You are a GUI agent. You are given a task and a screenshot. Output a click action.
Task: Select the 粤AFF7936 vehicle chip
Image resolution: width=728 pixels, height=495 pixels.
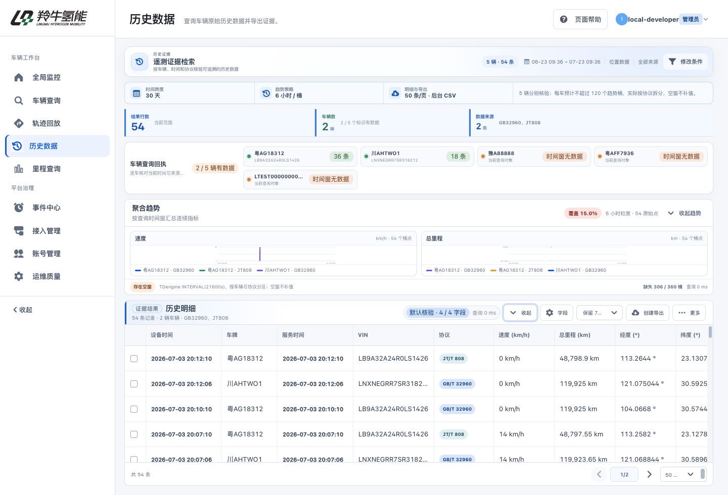point(651,157)
